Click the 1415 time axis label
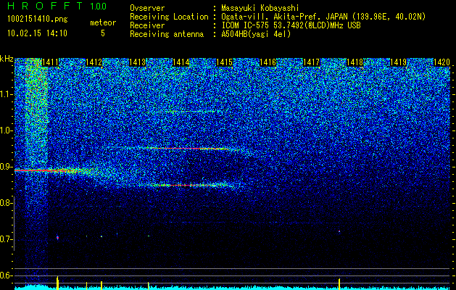The width and height of the screenshot is (456, 290). (x=224, y=62)
